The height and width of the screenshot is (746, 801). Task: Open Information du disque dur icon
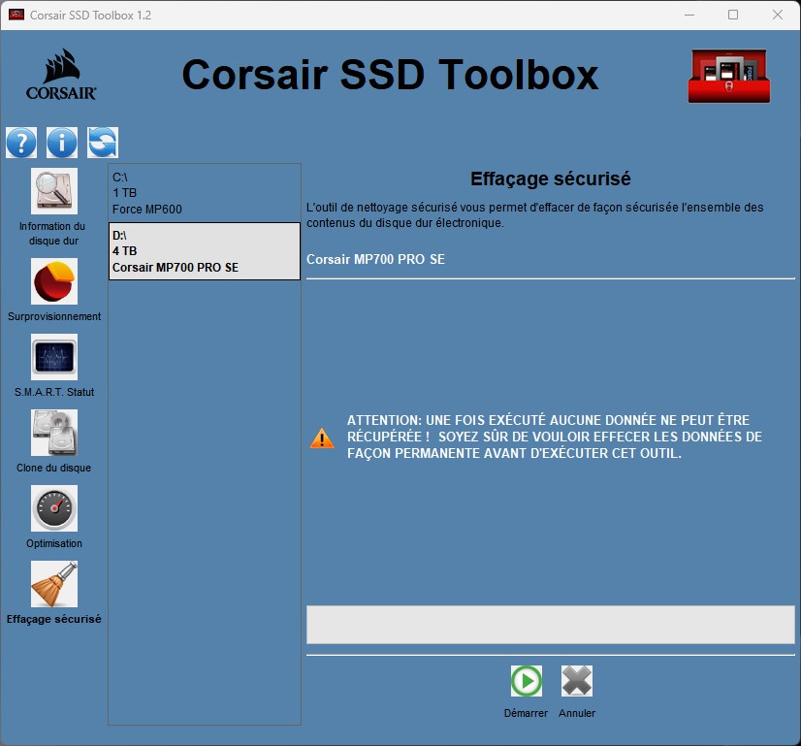tap(54, 191)
